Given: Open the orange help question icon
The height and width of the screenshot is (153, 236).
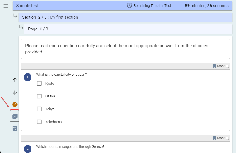Looking at the screenshot, I should [15, 104].
